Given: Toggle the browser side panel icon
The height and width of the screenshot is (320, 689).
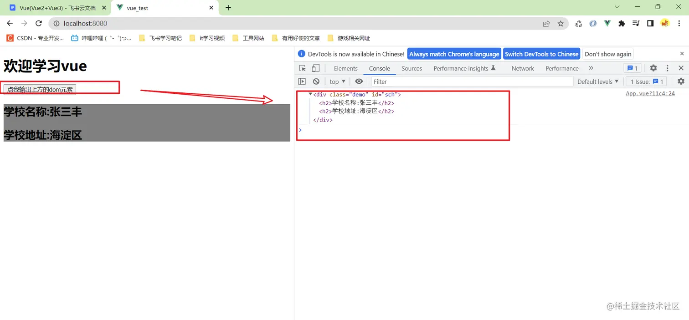Looking at the screenshot, I should pos(650,24).
